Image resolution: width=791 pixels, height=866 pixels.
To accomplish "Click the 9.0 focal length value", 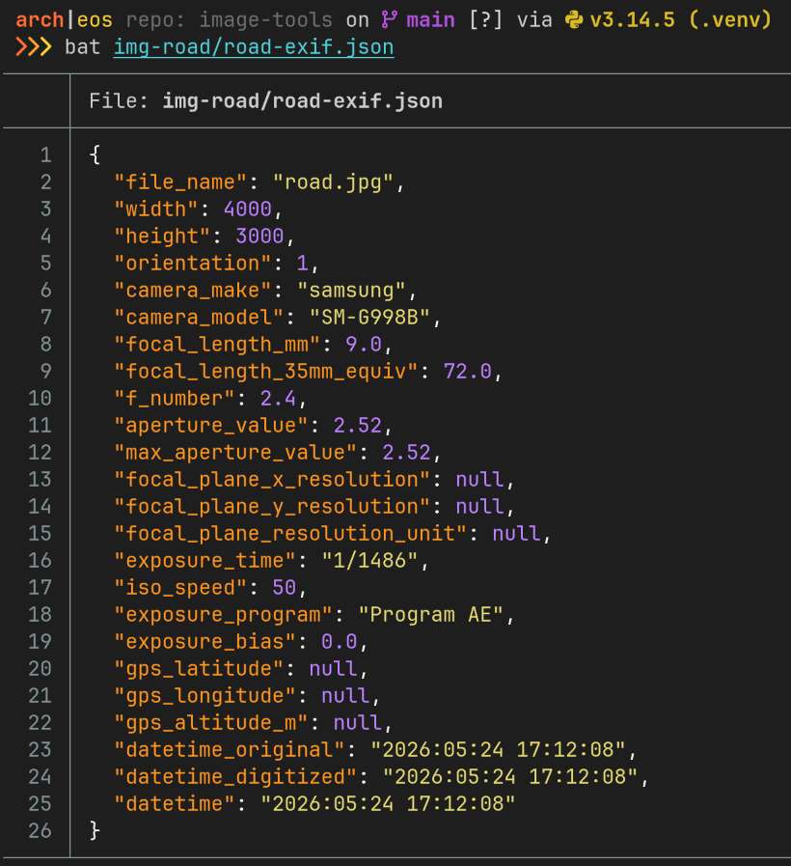I will [364, 345].
